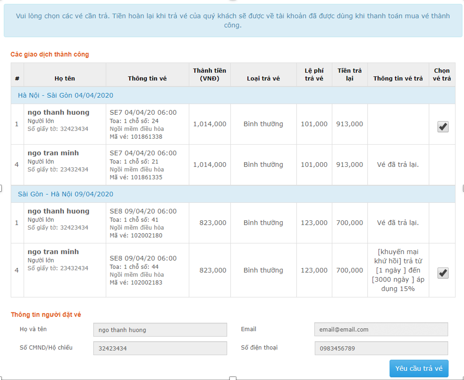Screen dimensions: 464x380
Task: Click the Email input field
Action: 381,330
